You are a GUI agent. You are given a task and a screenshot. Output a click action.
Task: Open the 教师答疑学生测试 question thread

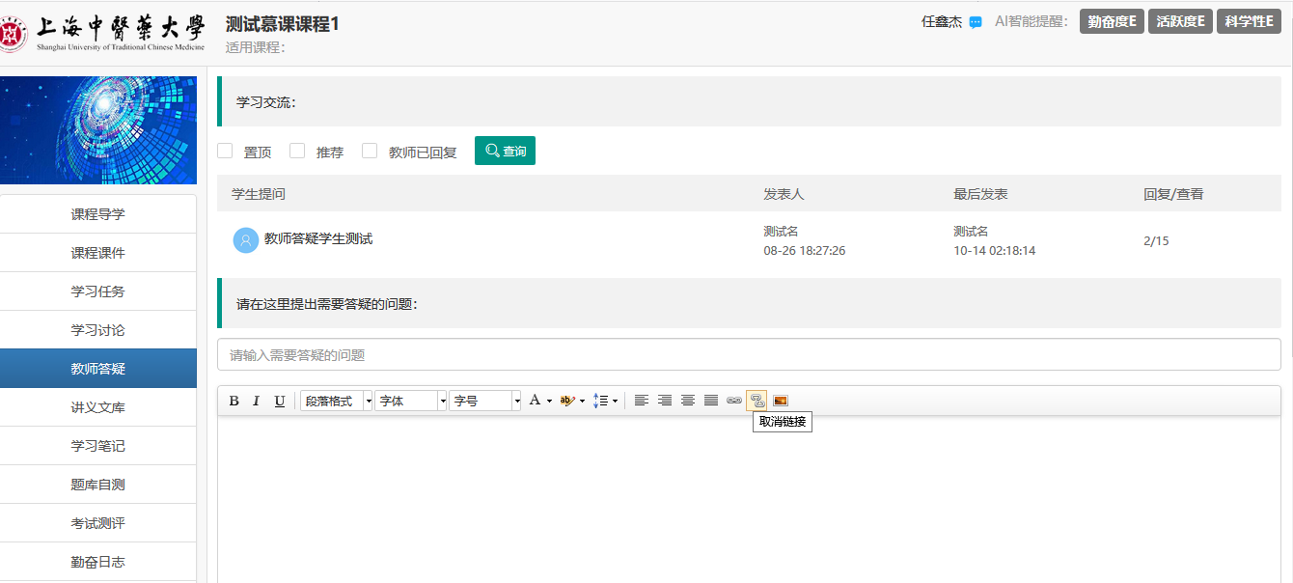(318, 238)
